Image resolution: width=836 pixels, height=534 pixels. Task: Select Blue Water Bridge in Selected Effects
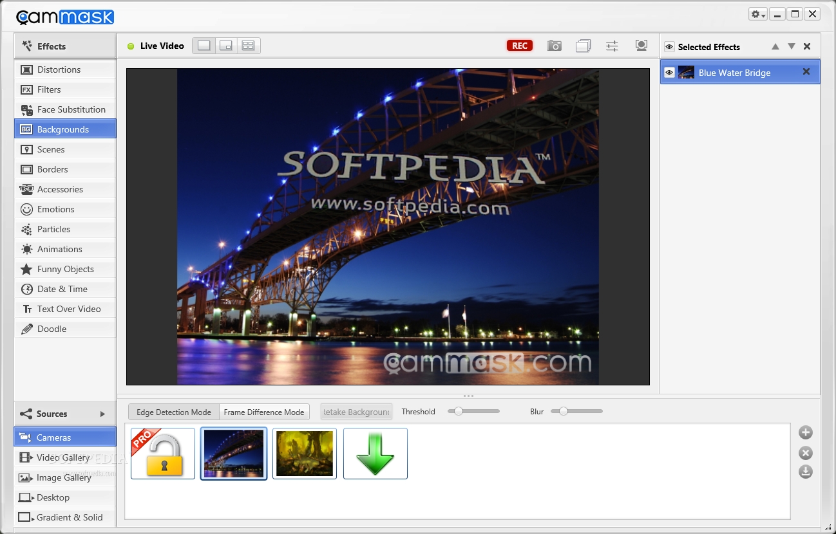(740, 72)
